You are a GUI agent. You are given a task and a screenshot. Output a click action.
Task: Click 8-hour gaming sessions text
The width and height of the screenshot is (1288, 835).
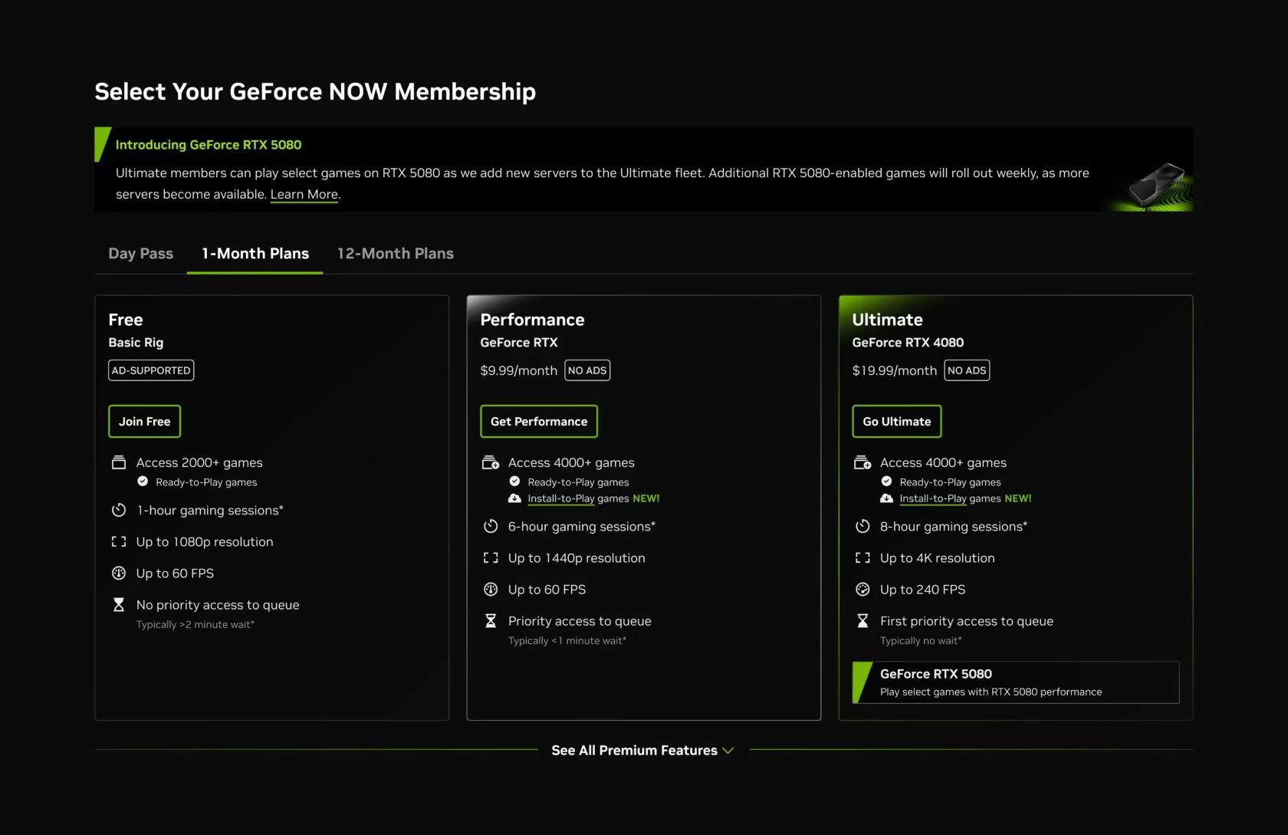pyautogui.click(x=954, y=527)
